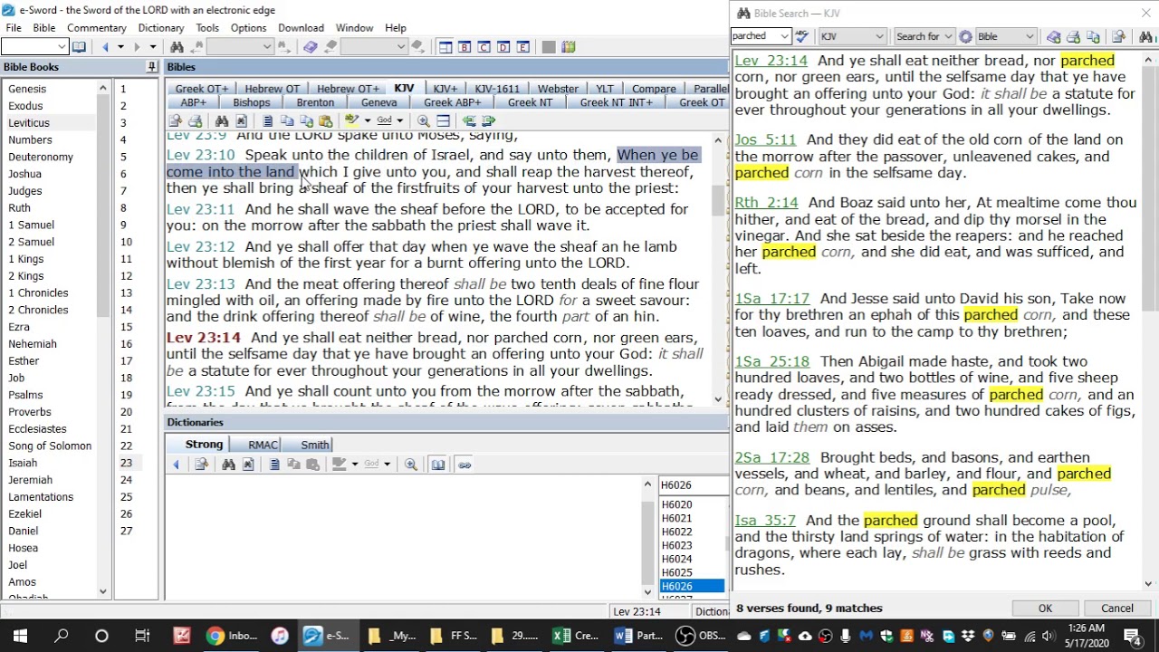This screenshot has height=652, width=1159.
Task: Select Deuteronomy in Bible Books list
Action: 41,157
